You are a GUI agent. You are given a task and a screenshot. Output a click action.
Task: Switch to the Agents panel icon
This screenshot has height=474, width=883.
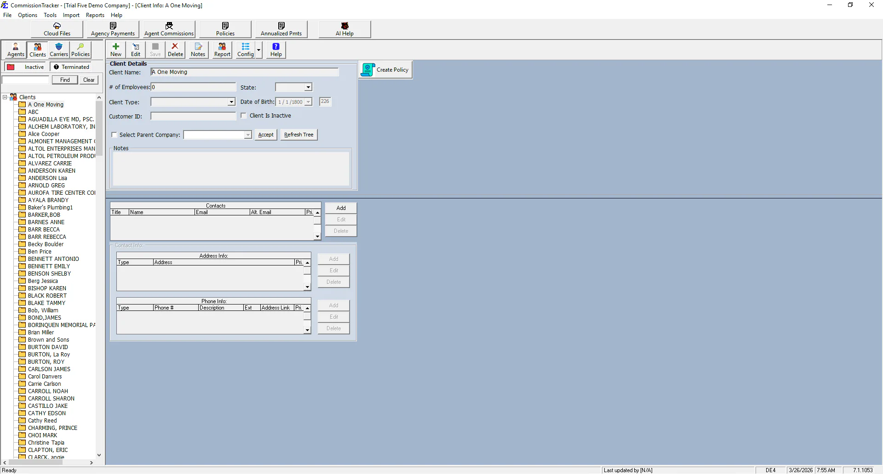[16, 50]
